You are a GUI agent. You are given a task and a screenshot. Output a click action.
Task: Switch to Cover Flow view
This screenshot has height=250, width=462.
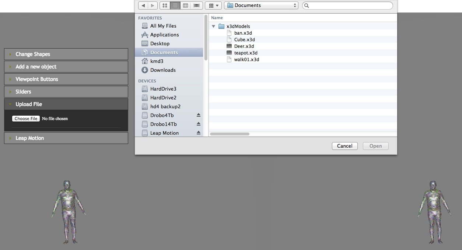pyautogui.click(x=196, y=6)
